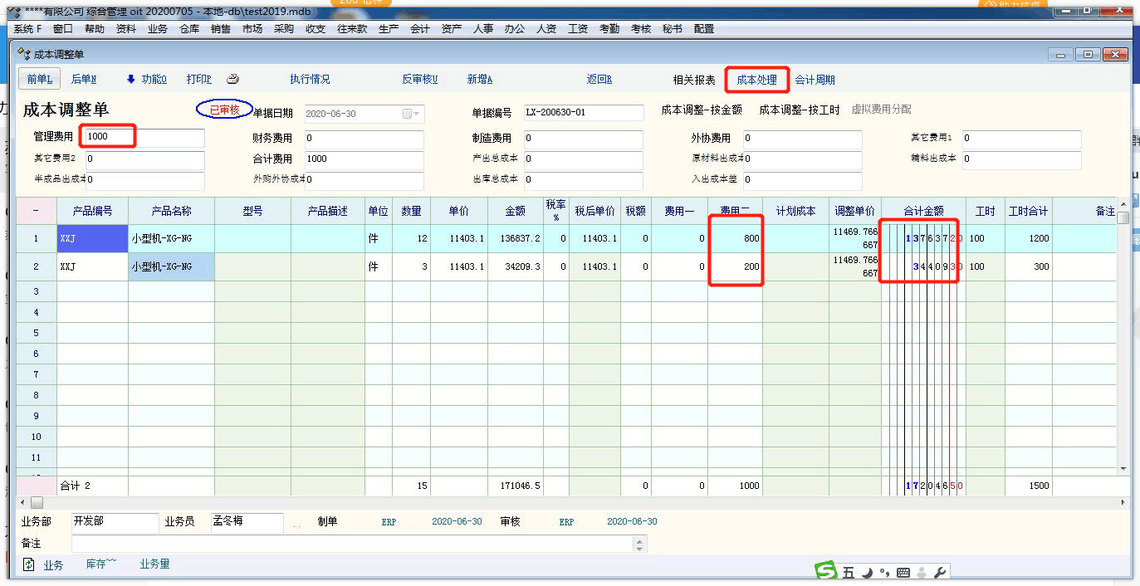Click the 成本调整-按金额 link
This screenshot has width=1140, height=586.
[702, 110]
